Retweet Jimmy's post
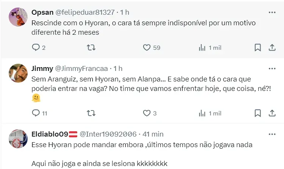The width and height of the screenshot is (284, 169). point(91,113)
